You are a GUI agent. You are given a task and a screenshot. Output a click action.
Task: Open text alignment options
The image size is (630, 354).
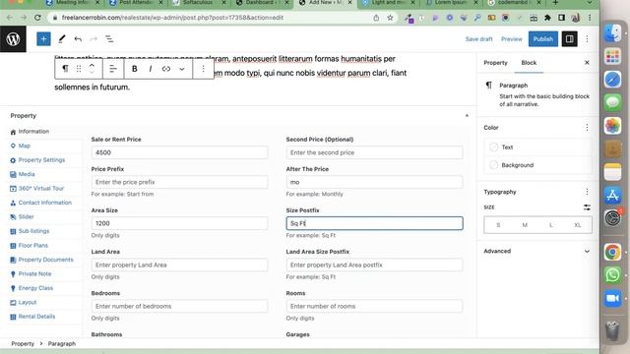[113, 69]
